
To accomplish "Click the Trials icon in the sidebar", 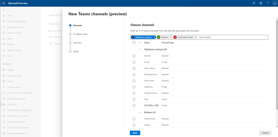I will coord(4,56).
